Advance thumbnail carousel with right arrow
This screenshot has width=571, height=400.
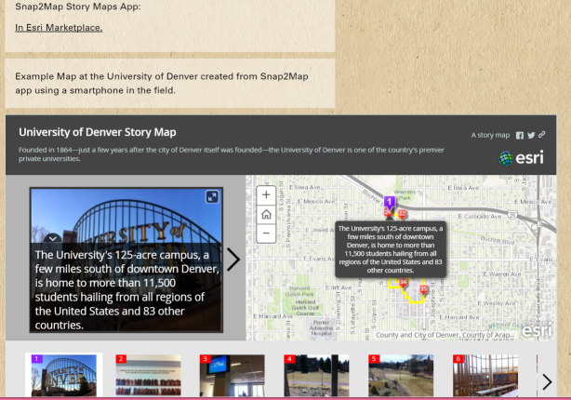point(547,381)
